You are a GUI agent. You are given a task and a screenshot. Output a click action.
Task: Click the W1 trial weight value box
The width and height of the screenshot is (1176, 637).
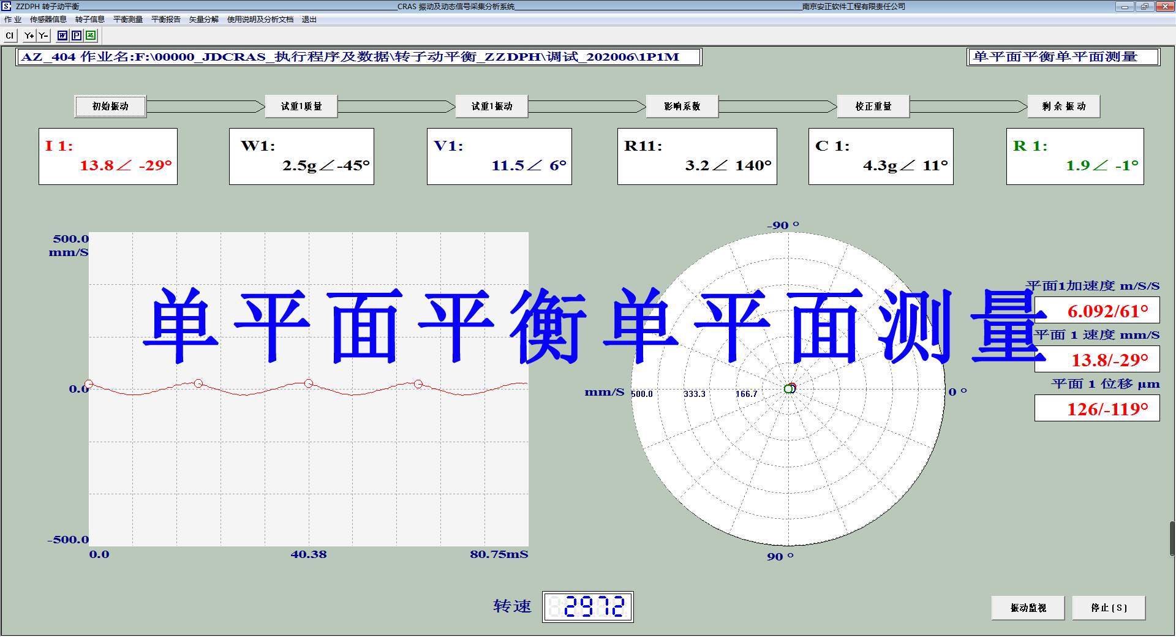pos(301,156)
